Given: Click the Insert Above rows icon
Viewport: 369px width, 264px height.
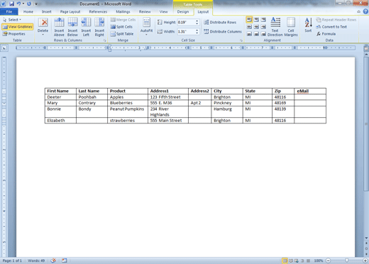Looking at the screenshot, I should pos(59,27).
